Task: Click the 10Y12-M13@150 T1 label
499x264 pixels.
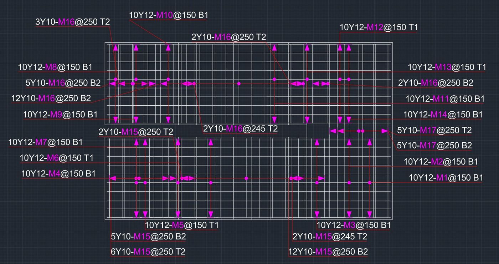Action: click(447, 67)
